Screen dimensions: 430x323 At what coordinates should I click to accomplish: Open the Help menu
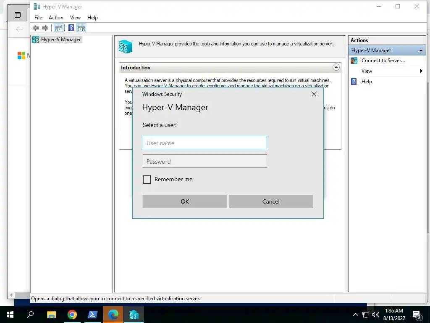coord(92,18)
